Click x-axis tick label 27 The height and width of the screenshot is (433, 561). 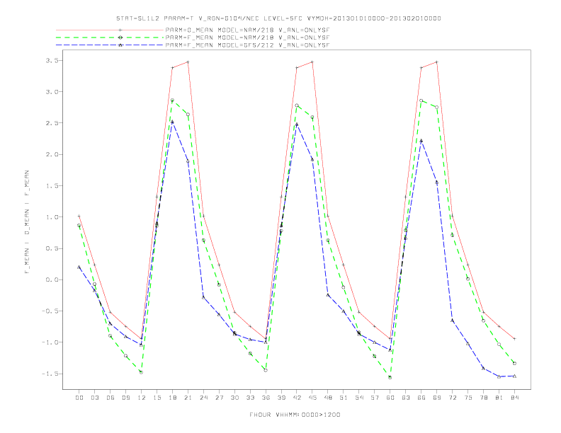pos(219,398)
